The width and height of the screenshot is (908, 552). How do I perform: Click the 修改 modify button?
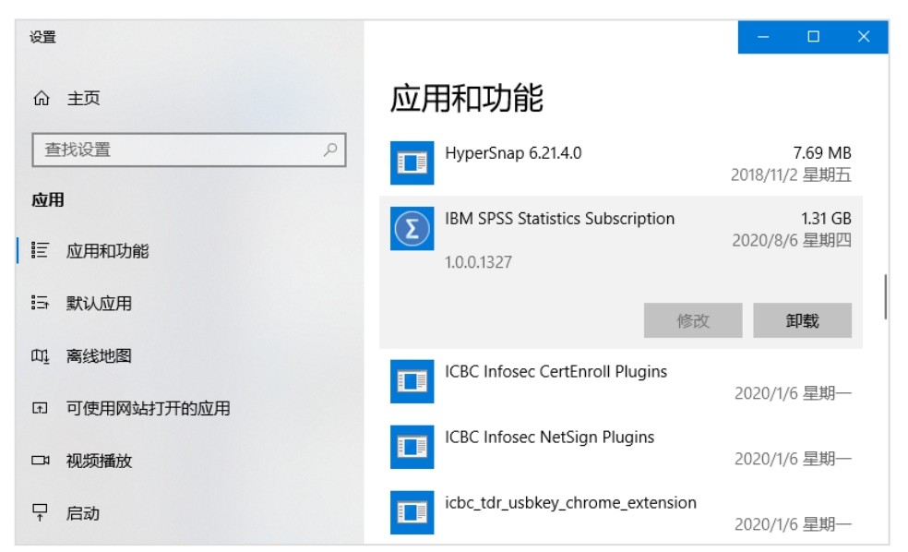[693, 320]
